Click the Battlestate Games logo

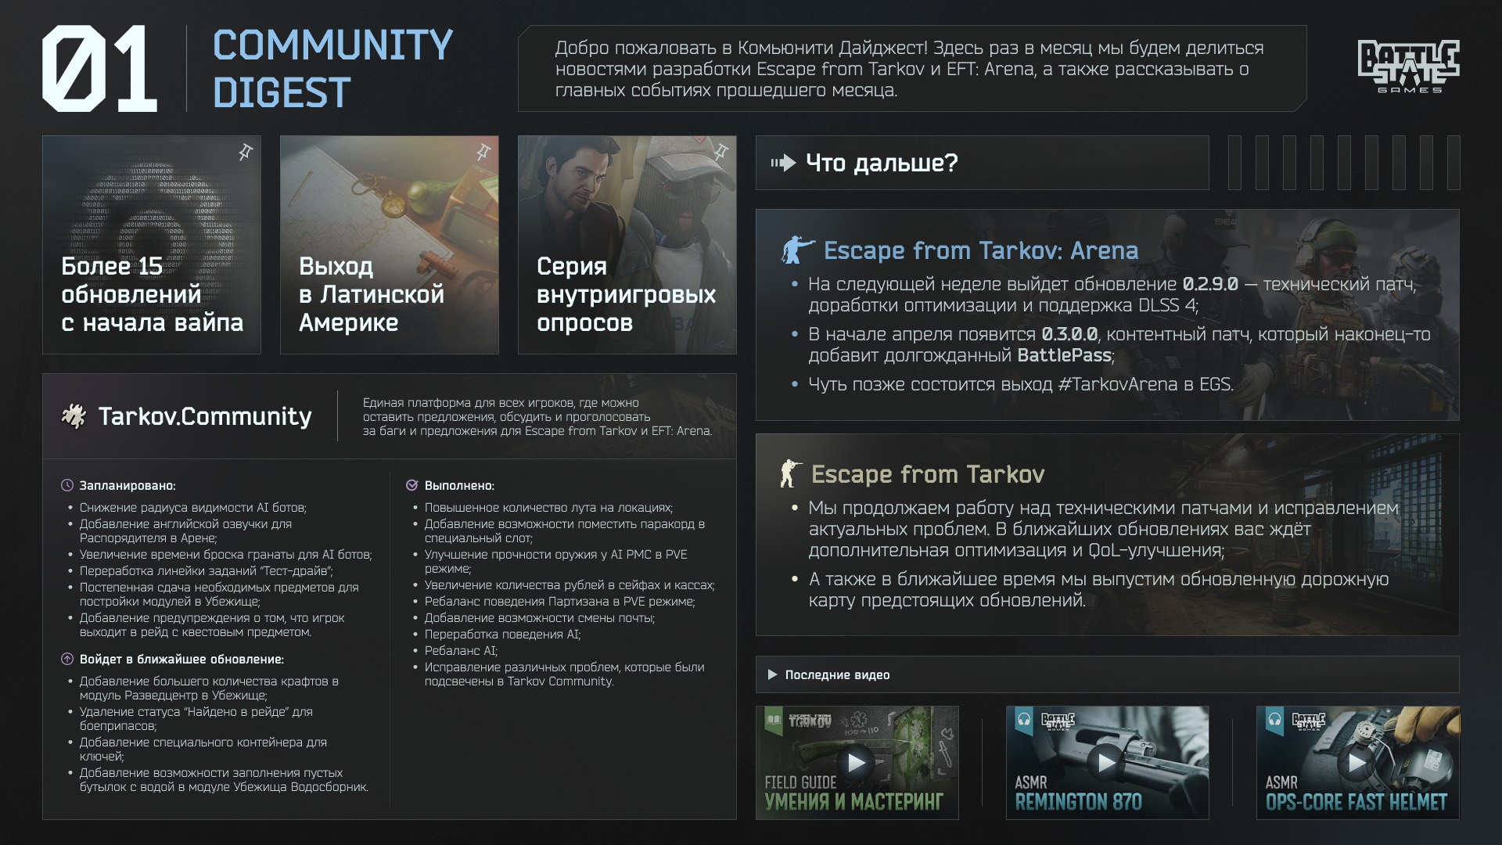pyautogui.click(x=1408, y=67)
